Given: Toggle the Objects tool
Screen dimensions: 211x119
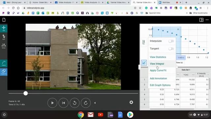Looking at the screenshot, I should coord(4,72).
